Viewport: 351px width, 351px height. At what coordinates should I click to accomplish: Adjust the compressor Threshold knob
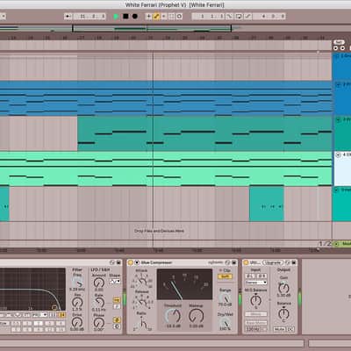pyautogui.click(x=173, y=316)
